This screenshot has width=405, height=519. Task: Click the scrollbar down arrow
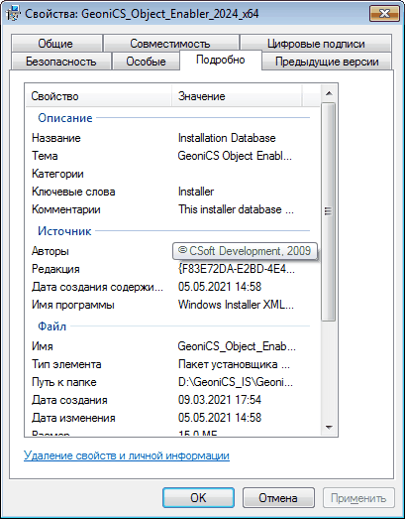(x=329, y=427)
